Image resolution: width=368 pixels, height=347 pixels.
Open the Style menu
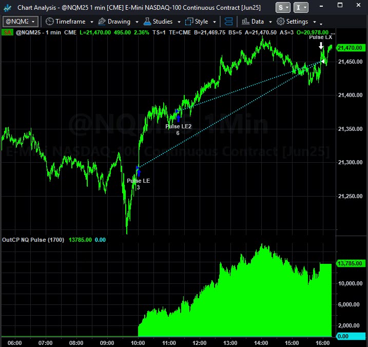point(201,22)
